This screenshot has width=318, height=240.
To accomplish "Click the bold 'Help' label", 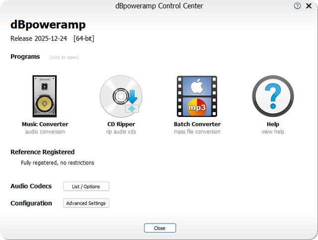I will point(273,124).
